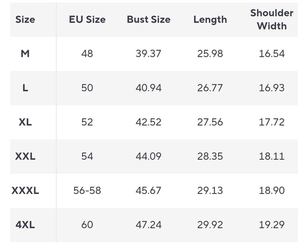Click the Shoulder Width column header
The height and width of the screenshot is (245, 308).
tap(271, 19)
